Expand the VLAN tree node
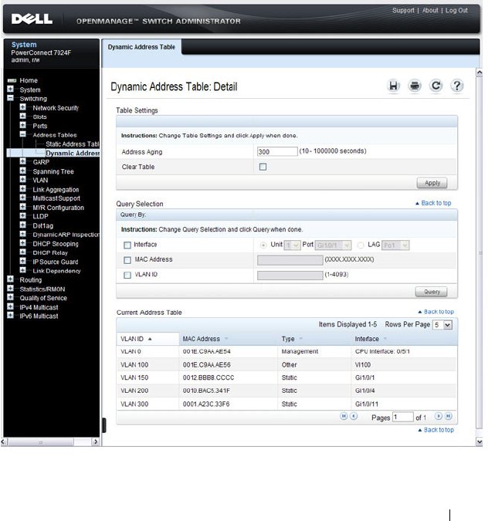 pyautogui.click(x=22, y=179)
